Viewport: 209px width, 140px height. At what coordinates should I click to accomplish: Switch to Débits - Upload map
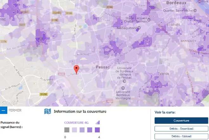[x=181, y=136]
